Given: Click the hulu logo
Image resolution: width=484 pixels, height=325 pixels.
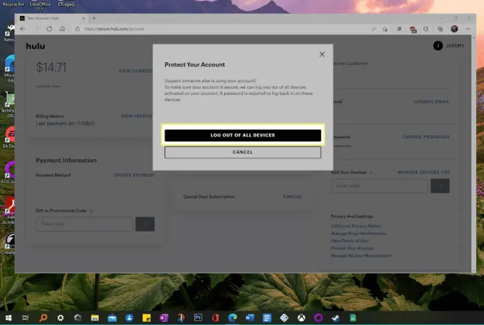Looking at the screenshot, I should point(36,46).
